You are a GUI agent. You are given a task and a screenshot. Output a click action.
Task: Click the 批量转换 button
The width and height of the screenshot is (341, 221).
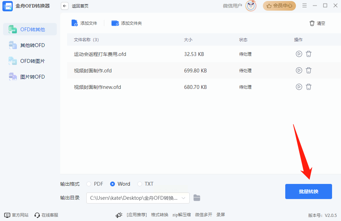(308, 191)
